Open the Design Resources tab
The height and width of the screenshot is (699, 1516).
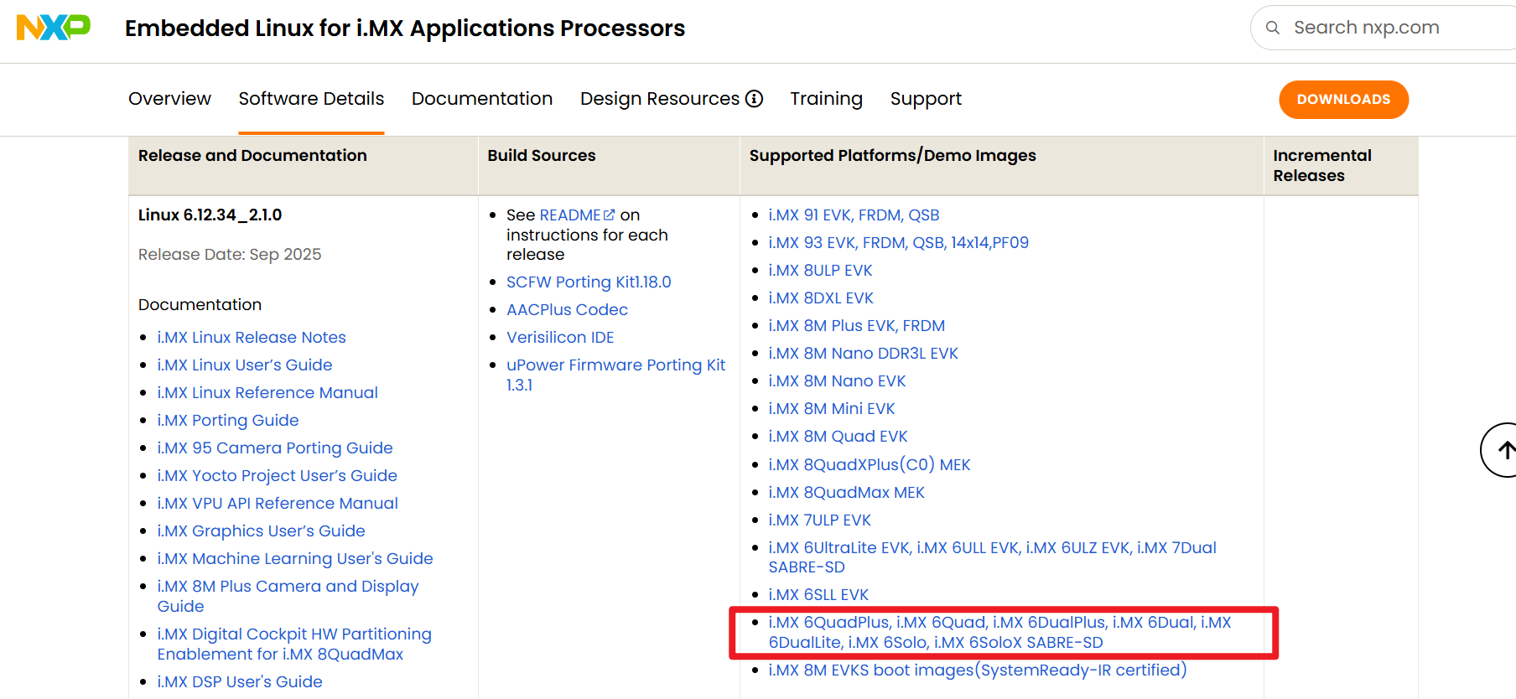point(660,99)
